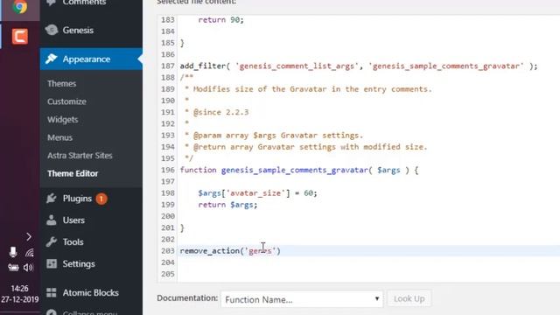Go to Themes submenu
The image size is (560, 315).
pyautogui.click(x=61, y=84)
